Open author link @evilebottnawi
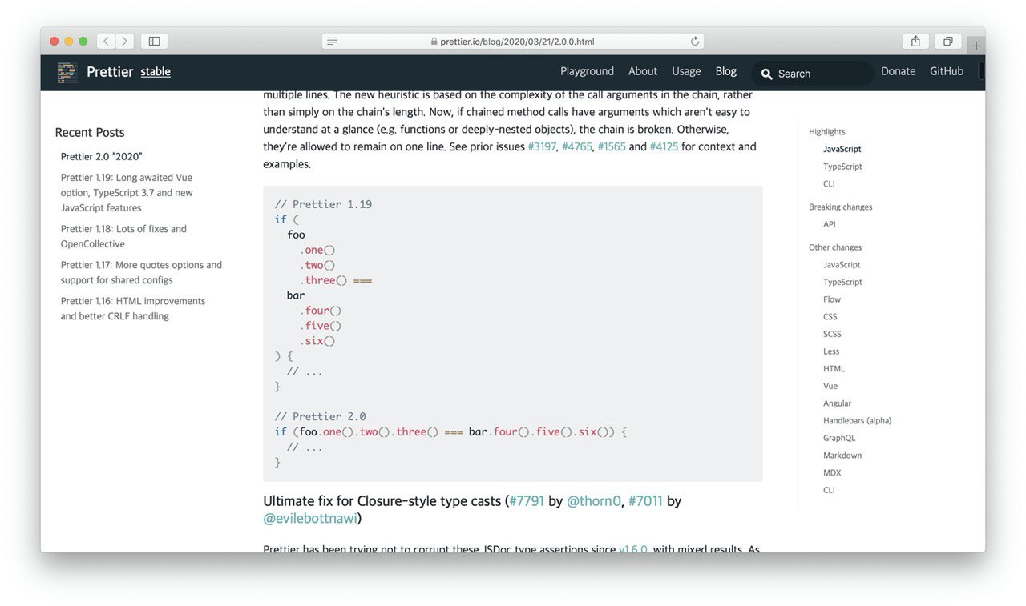The image size is (1026, 606). [x=310, y=519]
